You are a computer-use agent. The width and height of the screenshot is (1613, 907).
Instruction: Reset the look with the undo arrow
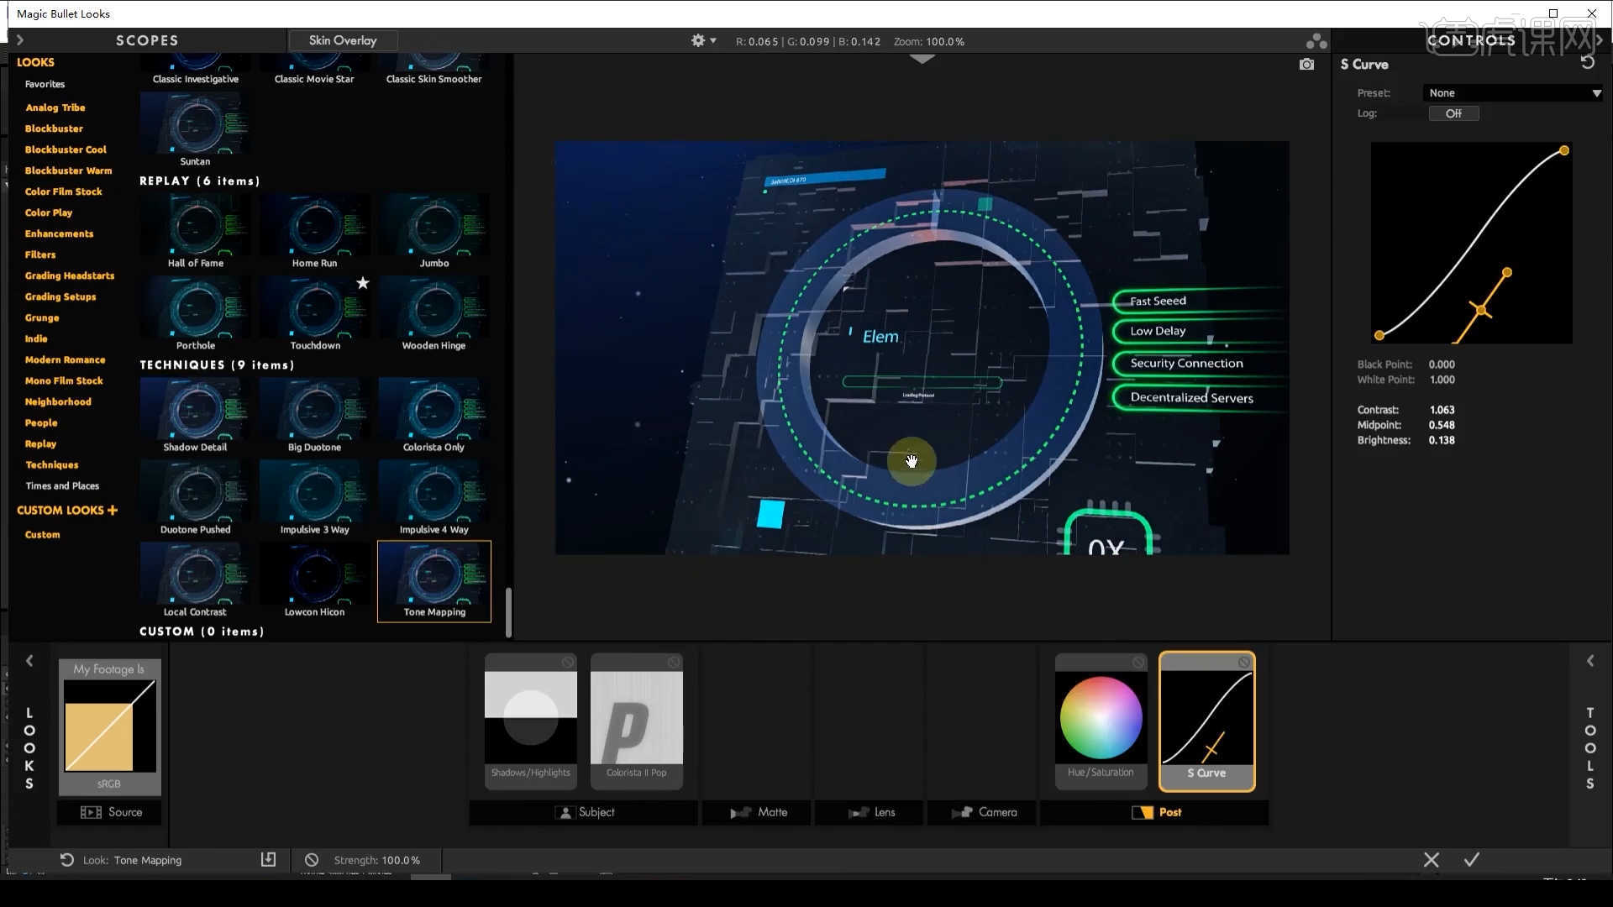pyautogui.click(x=66, y=859)
